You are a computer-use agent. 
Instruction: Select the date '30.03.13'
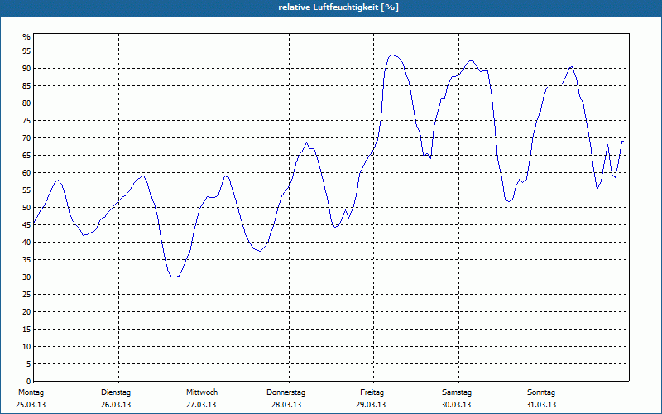point(456,405)
